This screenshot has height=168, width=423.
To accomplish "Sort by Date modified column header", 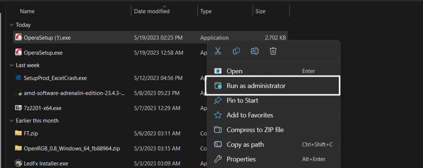I will [x=152, y=12].
